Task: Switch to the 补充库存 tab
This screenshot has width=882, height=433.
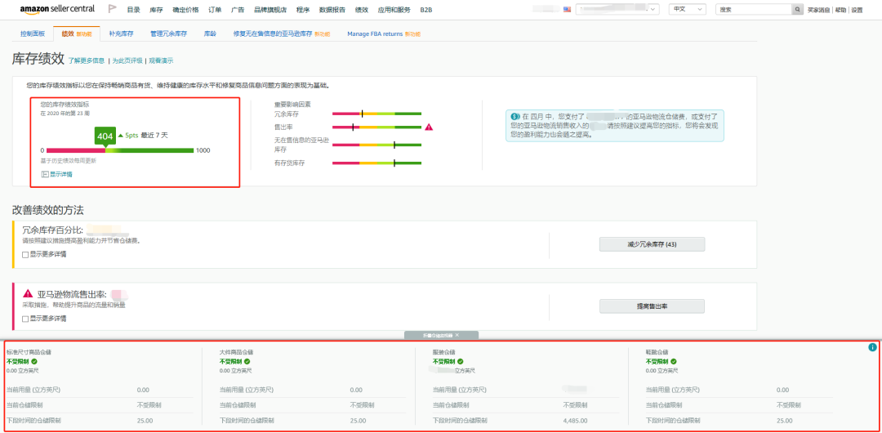Action: [x=121, y=34]
